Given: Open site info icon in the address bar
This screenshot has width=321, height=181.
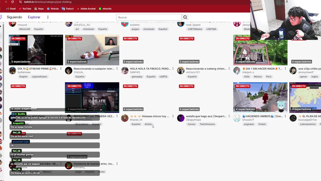Looking at the screenshot, I should (20, 2).
